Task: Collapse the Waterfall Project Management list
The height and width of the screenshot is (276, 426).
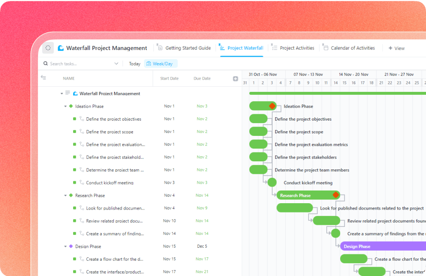Action: [x=62, y=94]
